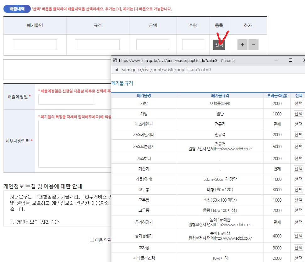Select 공기청정기 높이1m이상 row

tap(298, 236)
